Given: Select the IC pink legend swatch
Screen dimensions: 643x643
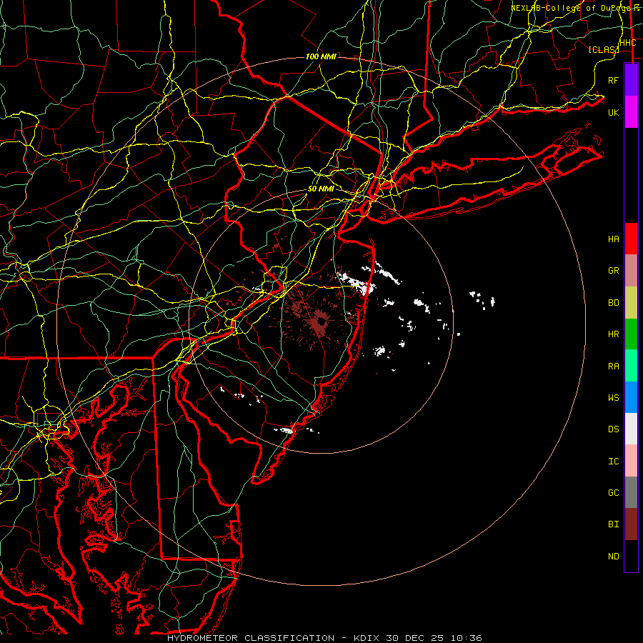Looking at the screenshot, I should [631, 461].
